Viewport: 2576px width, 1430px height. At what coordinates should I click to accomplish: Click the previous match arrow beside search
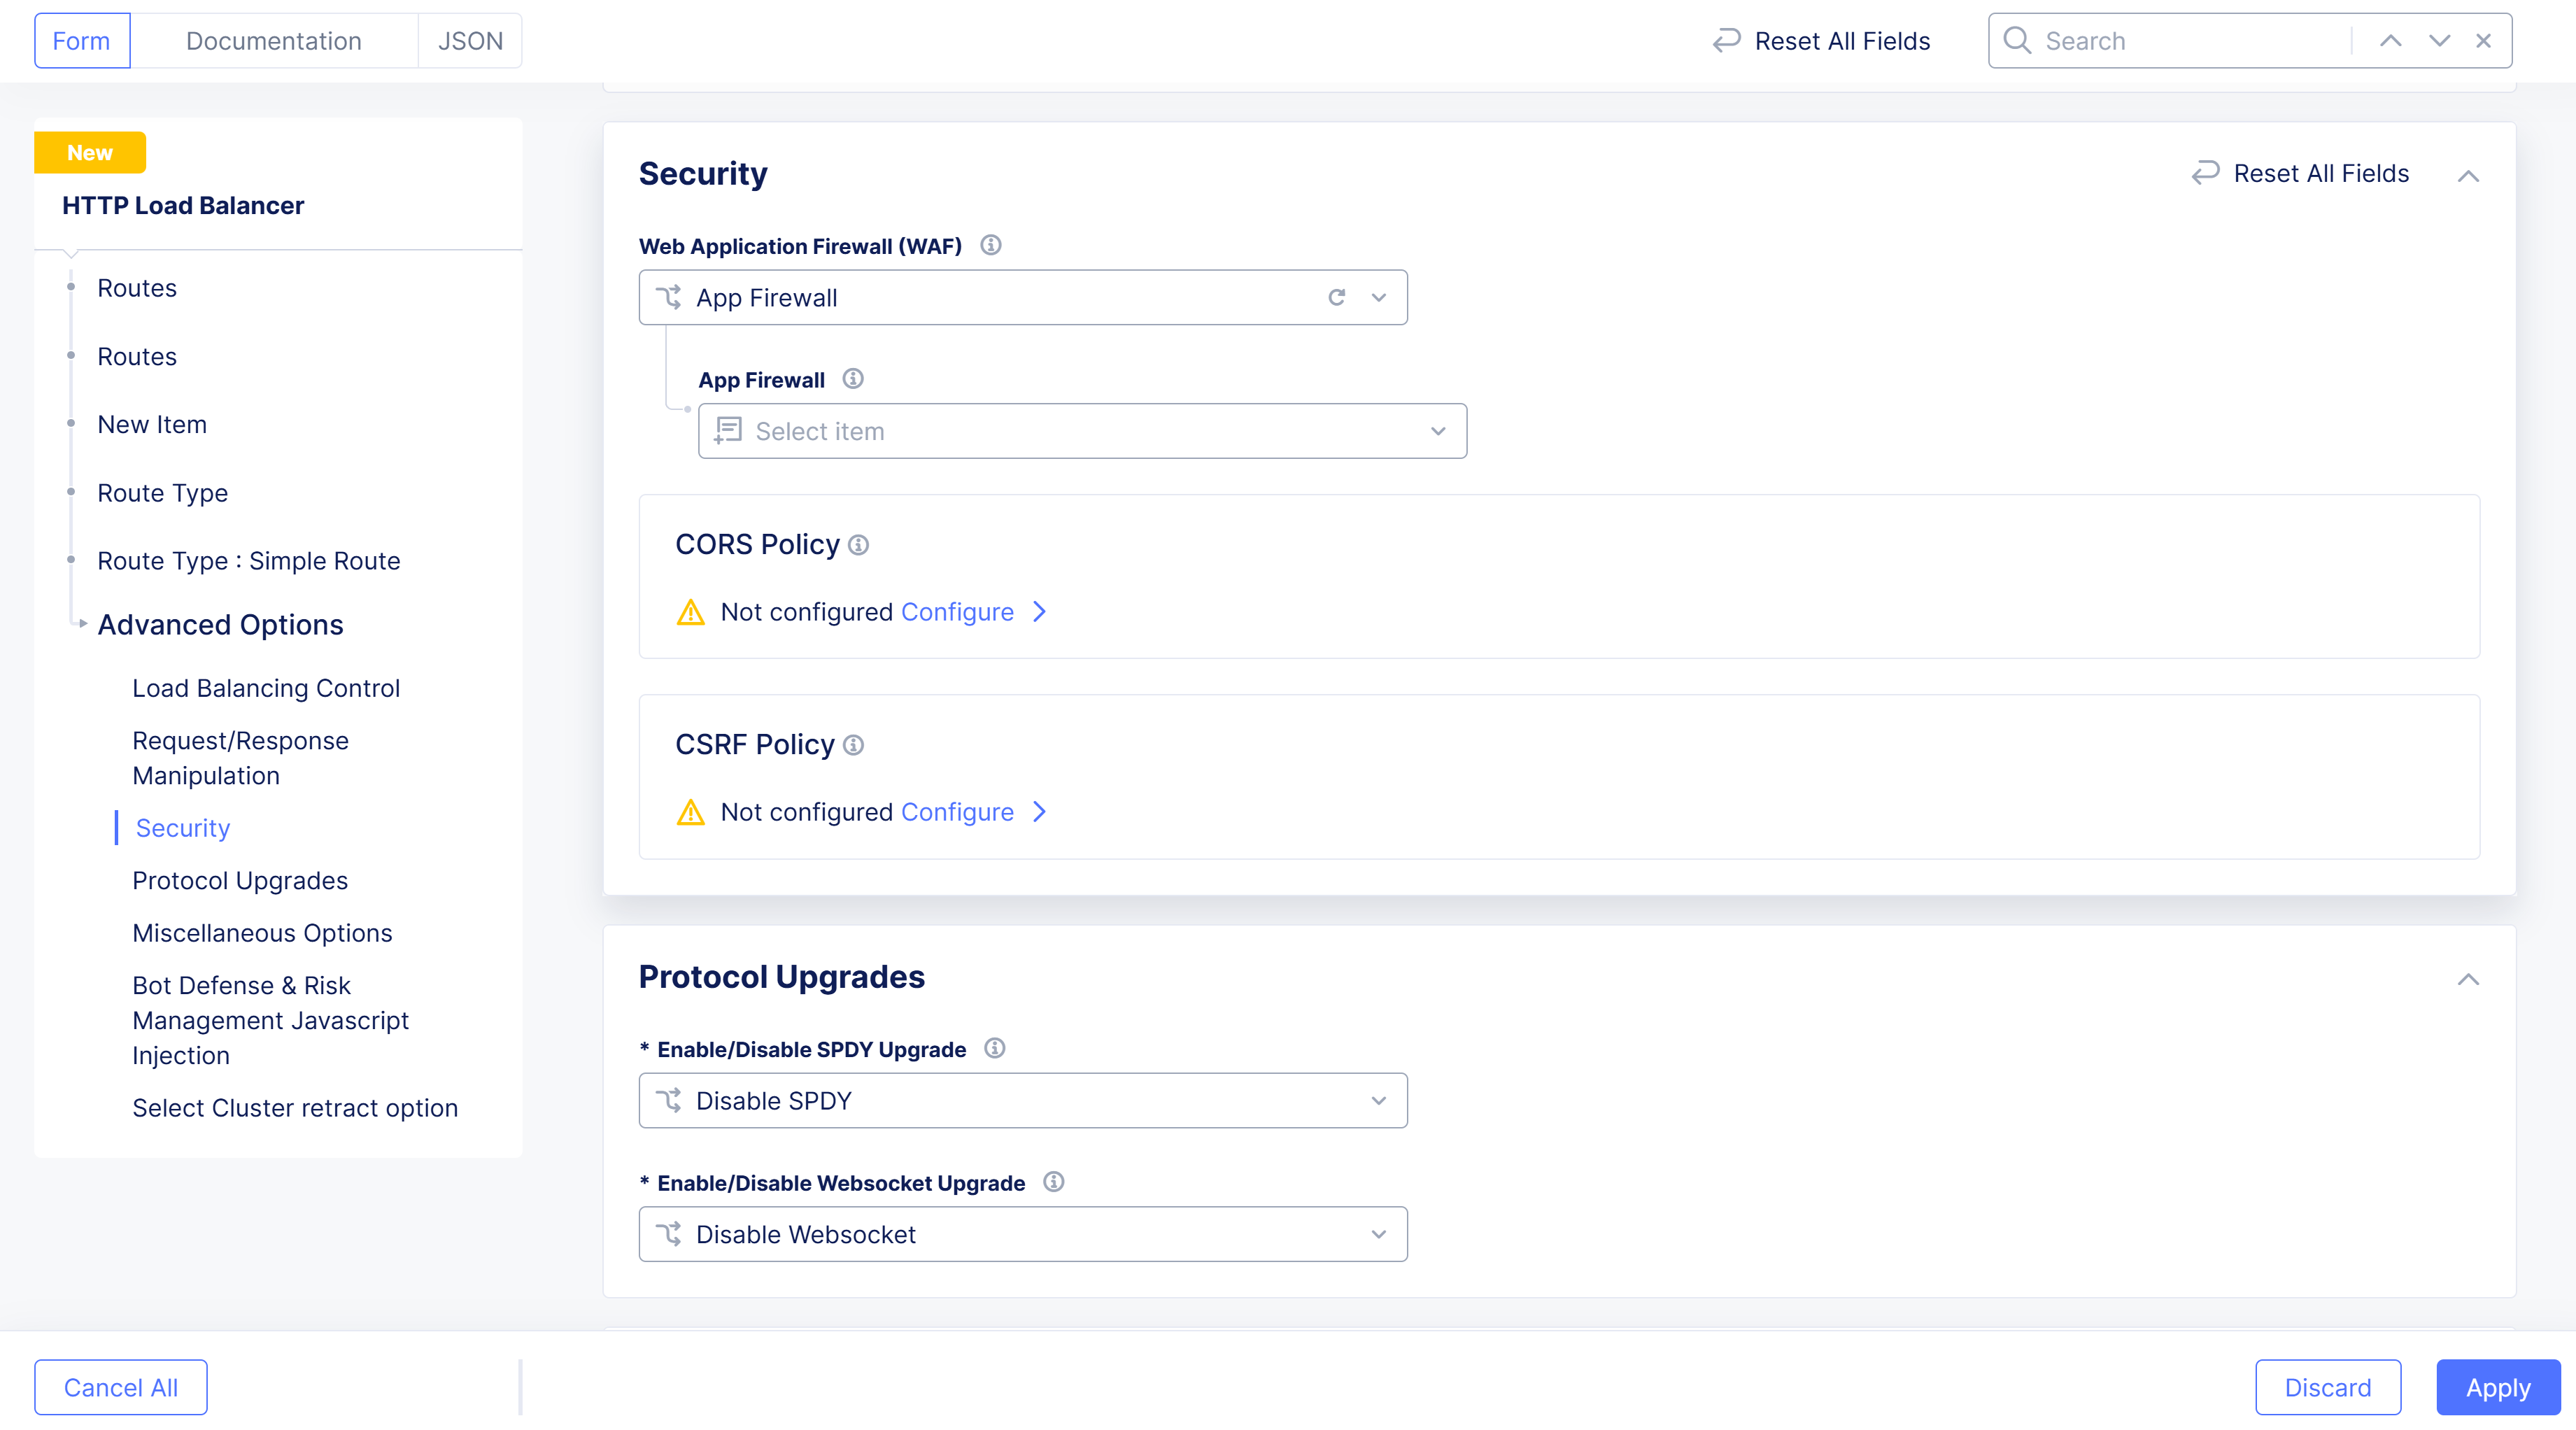(2391, 40)
